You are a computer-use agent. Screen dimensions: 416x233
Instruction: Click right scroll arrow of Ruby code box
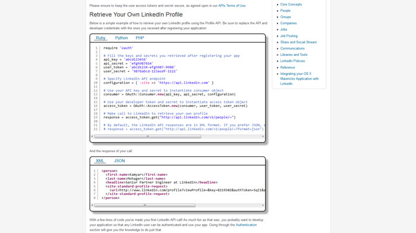click(263, 136)
